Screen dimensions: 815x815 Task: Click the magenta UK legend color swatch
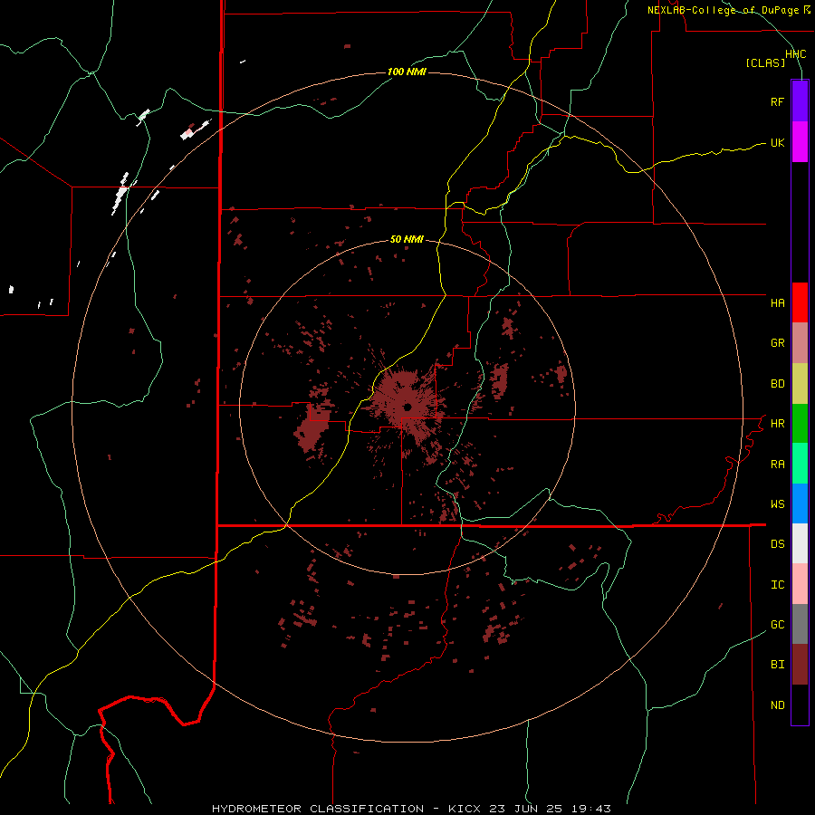point(800,142)
